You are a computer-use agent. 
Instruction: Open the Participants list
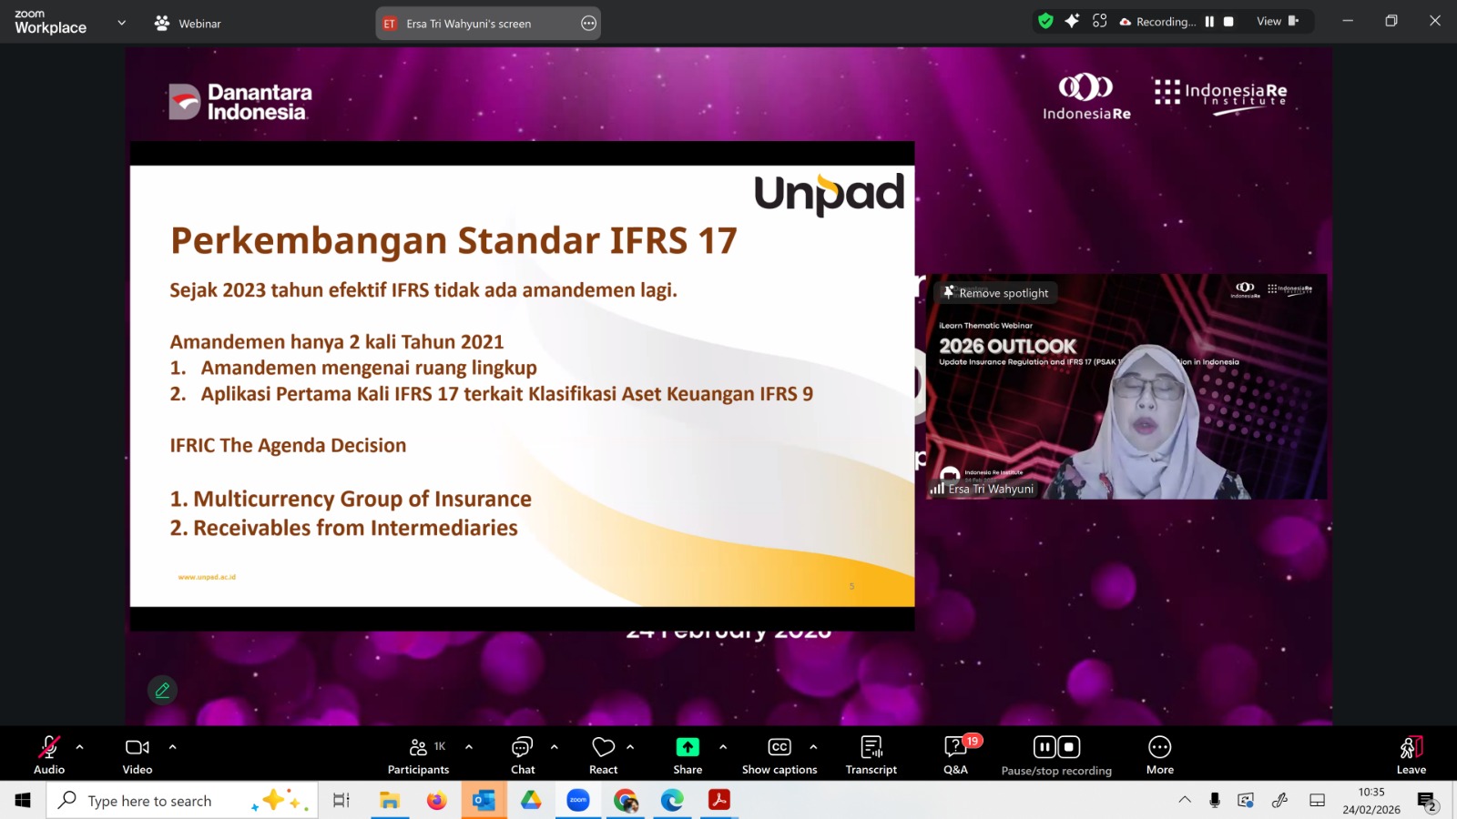pyautogui.click(x=418, y=754)
